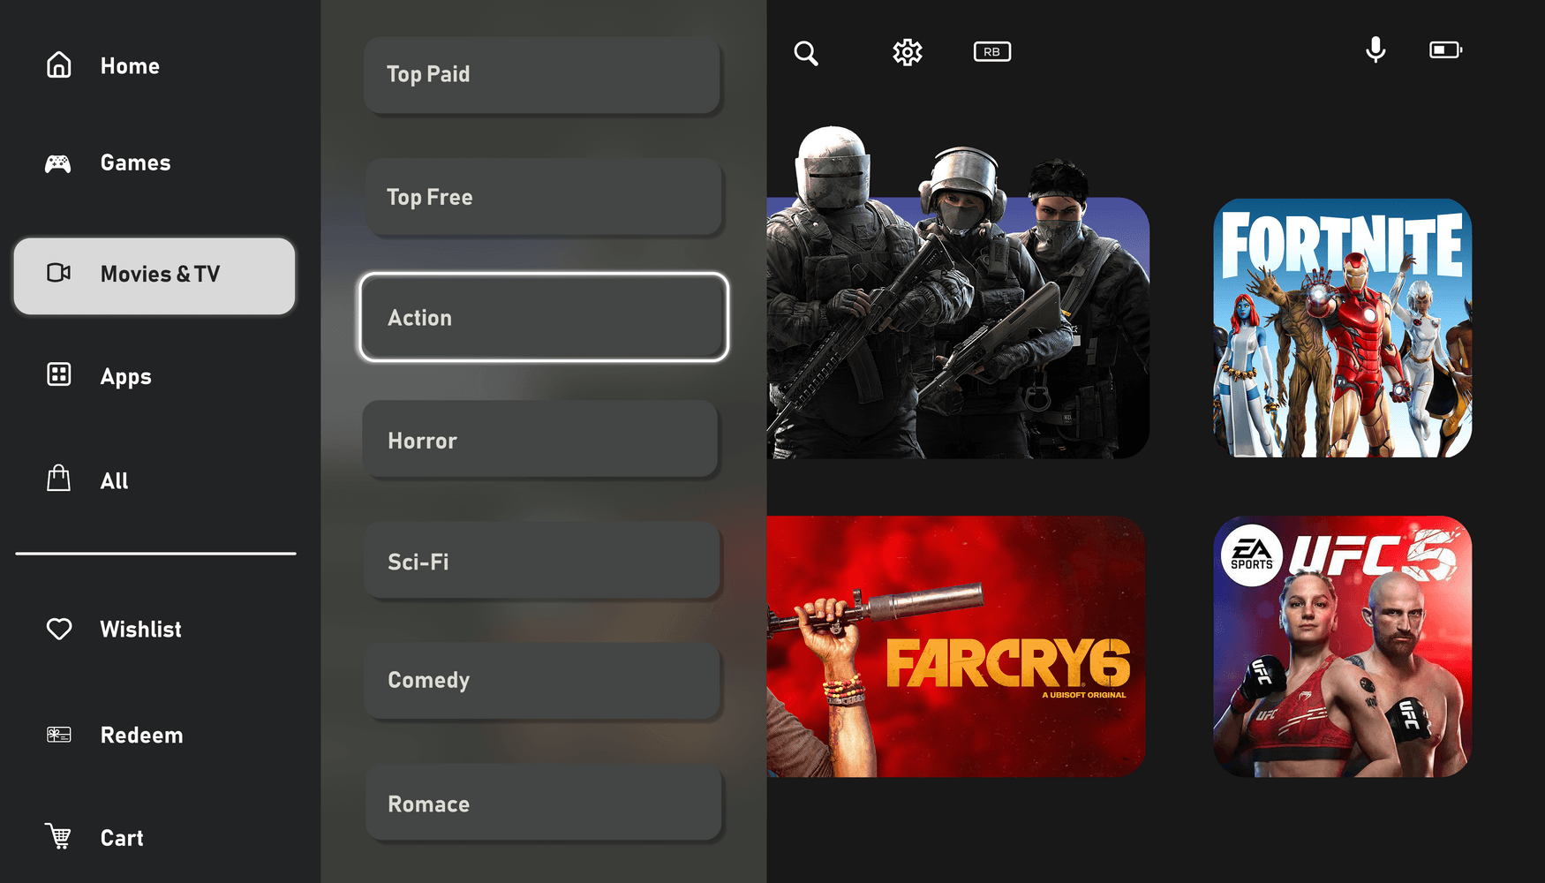This screenshot has height=883, width=1545.
Task: Click the All shopping bag icon
Action: pos(59,478)
